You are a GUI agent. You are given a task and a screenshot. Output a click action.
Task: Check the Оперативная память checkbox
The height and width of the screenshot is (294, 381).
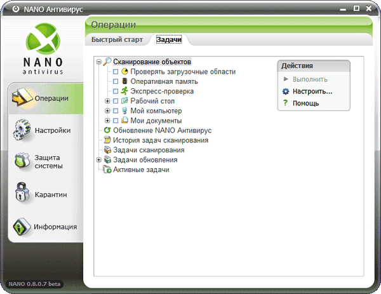[116, 81]
